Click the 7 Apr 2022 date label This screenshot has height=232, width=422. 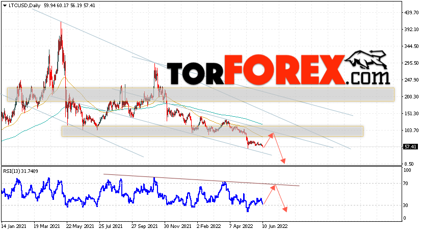point(241,226)
